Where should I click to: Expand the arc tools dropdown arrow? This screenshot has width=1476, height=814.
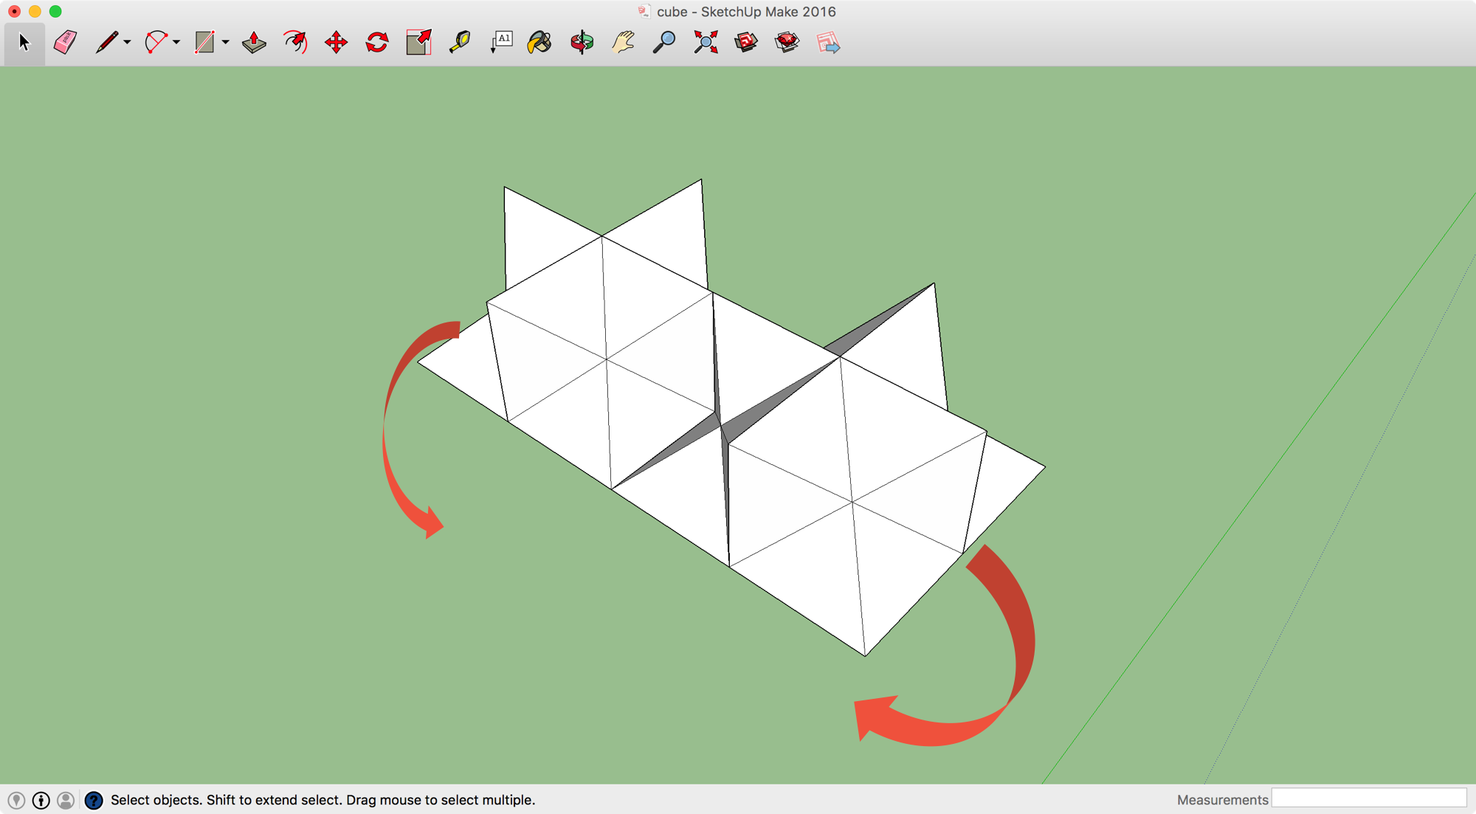pos(176,43)
